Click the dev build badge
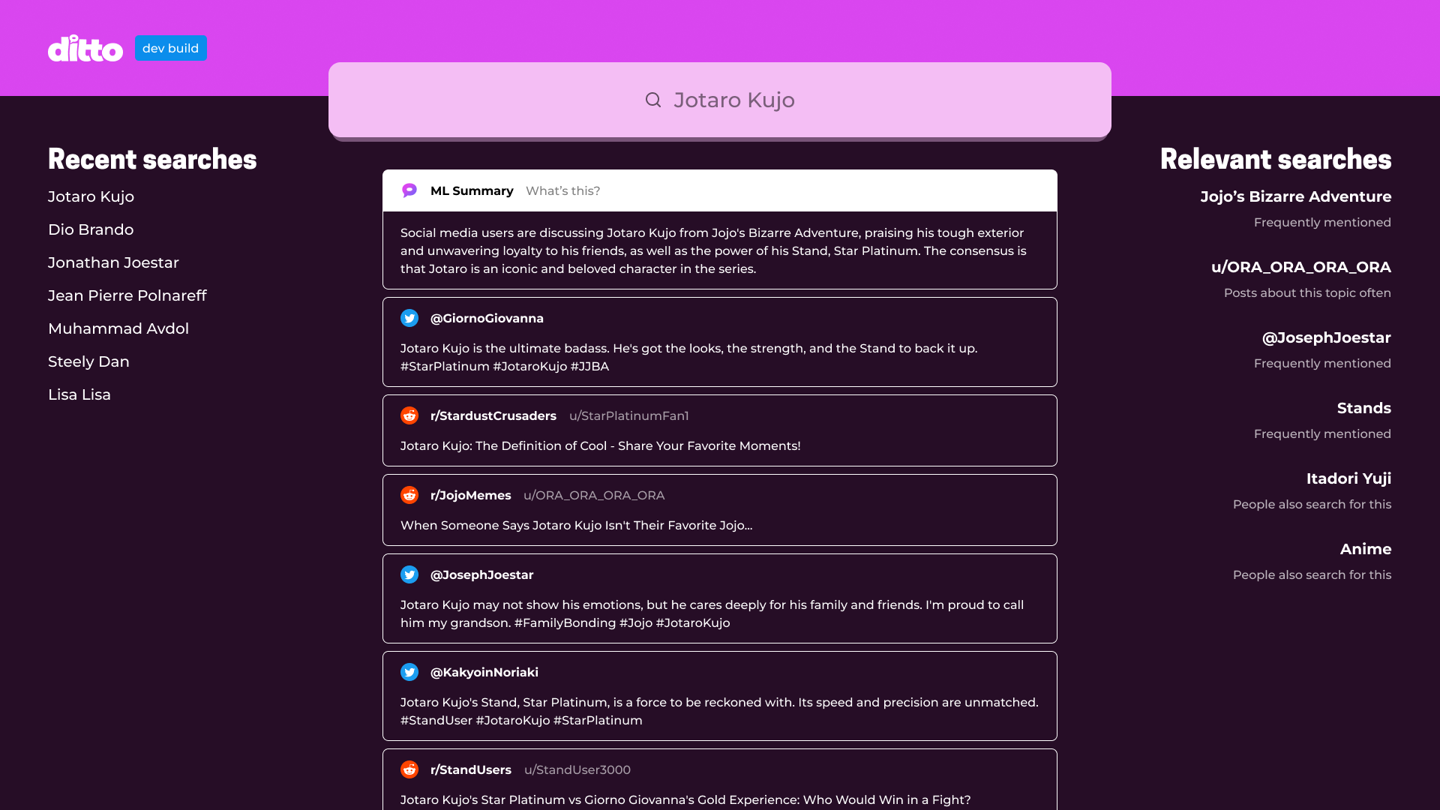 point(171,48)
